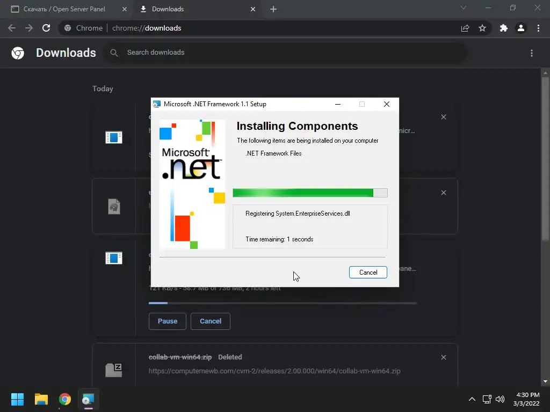The image size is (550, 412).
Task: Click the in-progress download's file icon
Action: pos(114,258)
